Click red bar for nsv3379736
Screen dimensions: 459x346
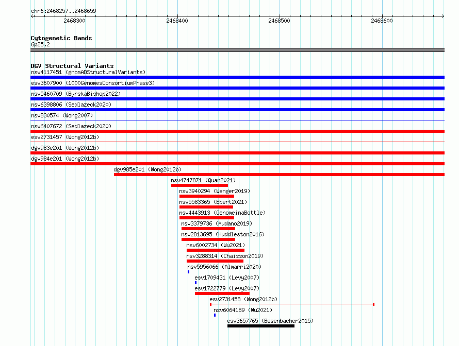pos(208,229)
